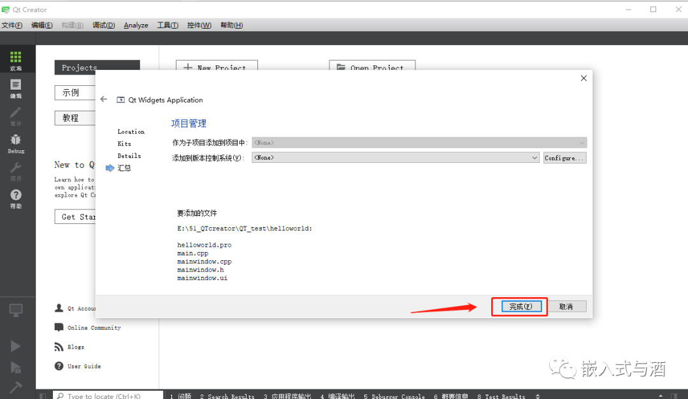This screenshot has width=688, height=399.
Task: Expand the subproject parent dropdown
Action: [419, 143]
